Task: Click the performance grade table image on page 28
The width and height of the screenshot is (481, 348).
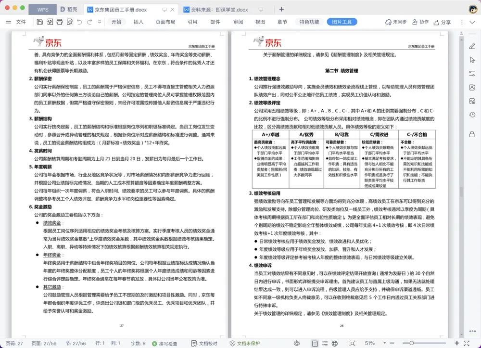Action: point(343,159)
